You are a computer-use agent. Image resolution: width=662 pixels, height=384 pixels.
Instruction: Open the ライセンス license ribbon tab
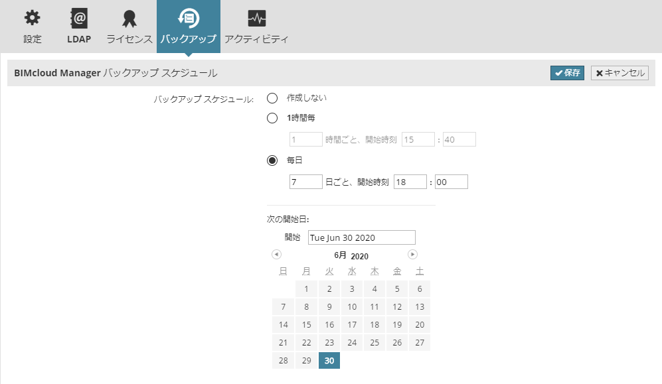(129, 27)
